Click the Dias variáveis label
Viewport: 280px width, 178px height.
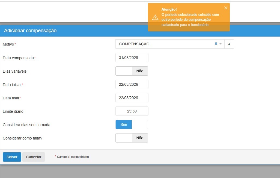[15, 71]
